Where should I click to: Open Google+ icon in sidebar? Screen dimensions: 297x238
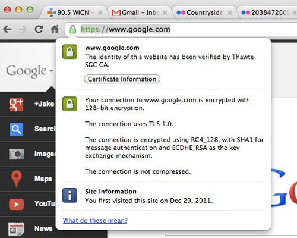[16, 104]
